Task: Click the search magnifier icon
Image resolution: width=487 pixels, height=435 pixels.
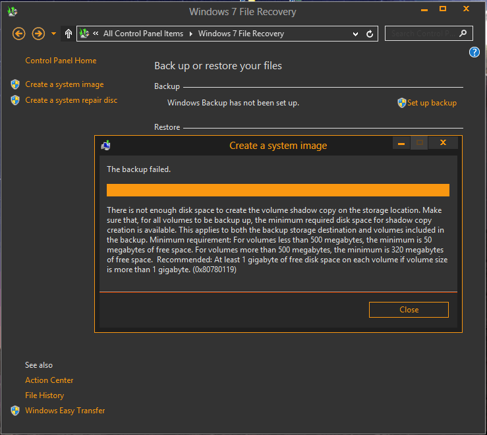Action: [463, 33]
